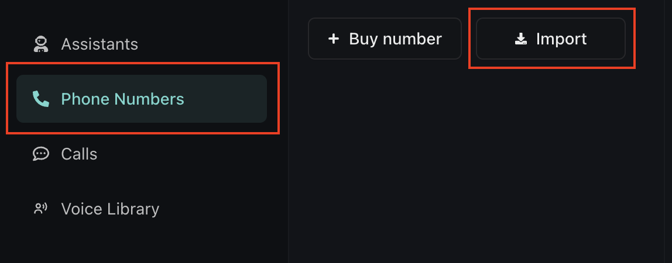Click the Assistants robot icon

40,44
